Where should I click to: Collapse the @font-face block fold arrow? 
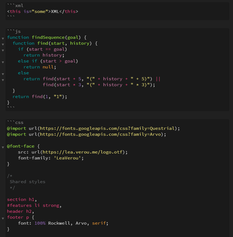(x=3, y=147)
